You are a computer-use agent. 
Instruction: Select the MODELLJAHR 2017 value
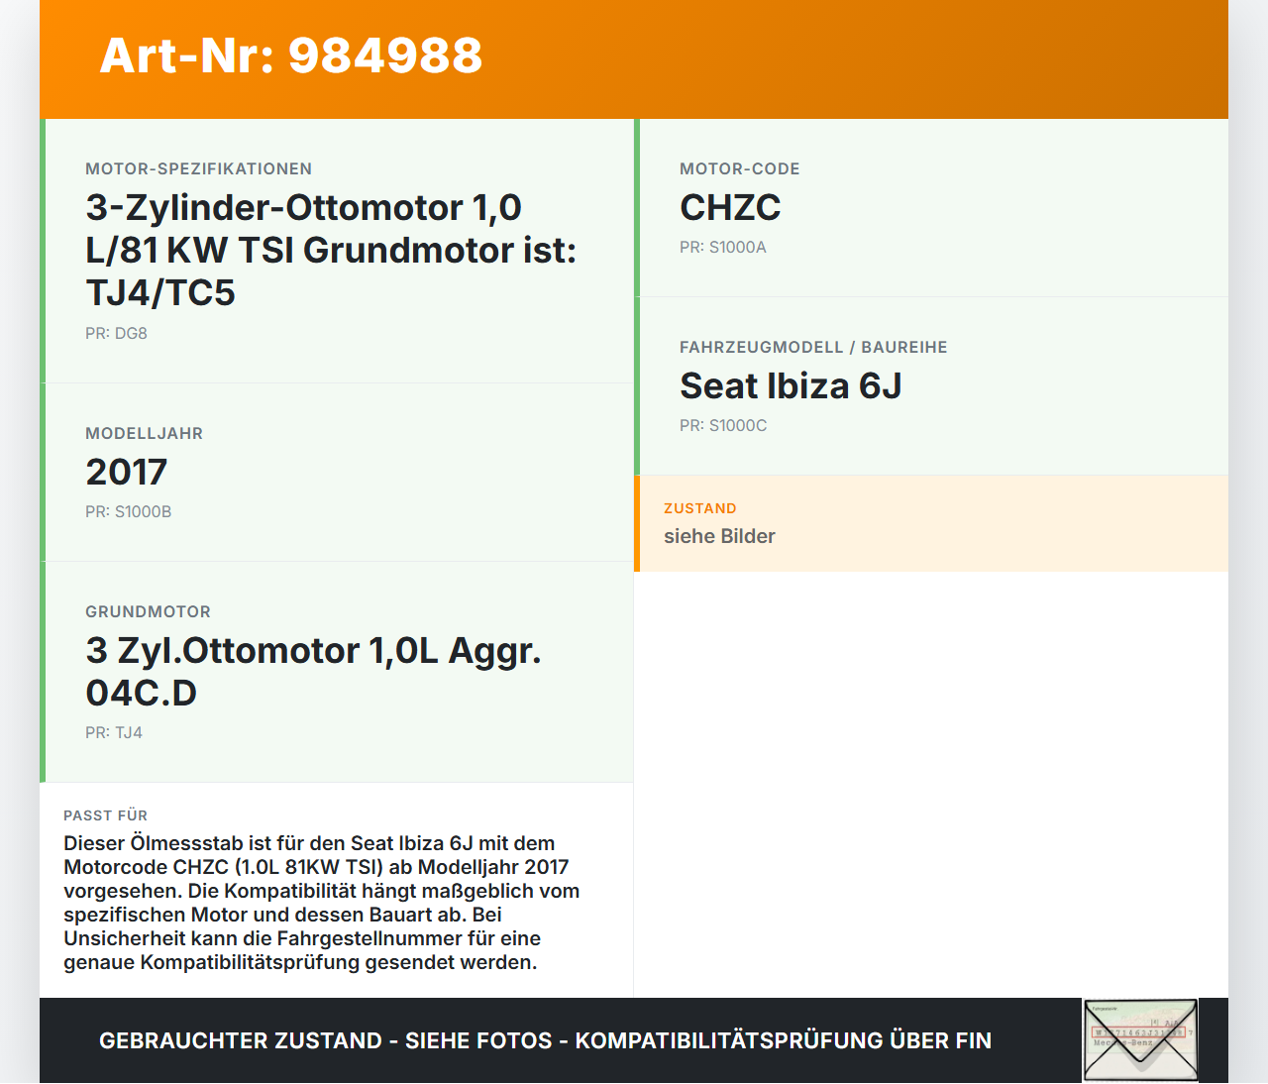pyautogui.click(x=126, y=472)
